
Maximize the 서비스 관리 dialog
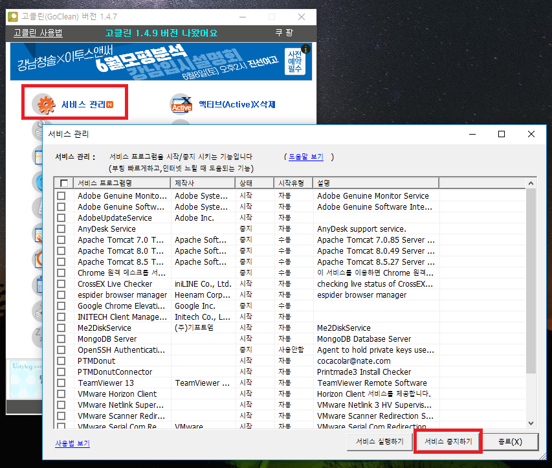click(502, 134)
